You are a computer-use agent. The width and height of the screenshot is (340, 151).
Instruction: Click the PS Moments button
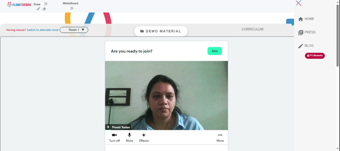point(315,56)
